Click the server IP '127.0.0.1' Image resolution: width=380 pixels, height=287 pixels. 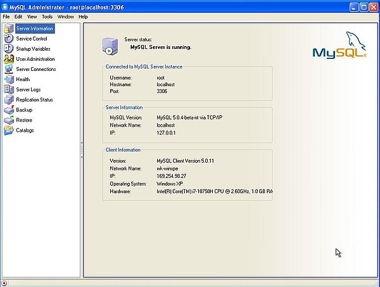tap(166, 133)
